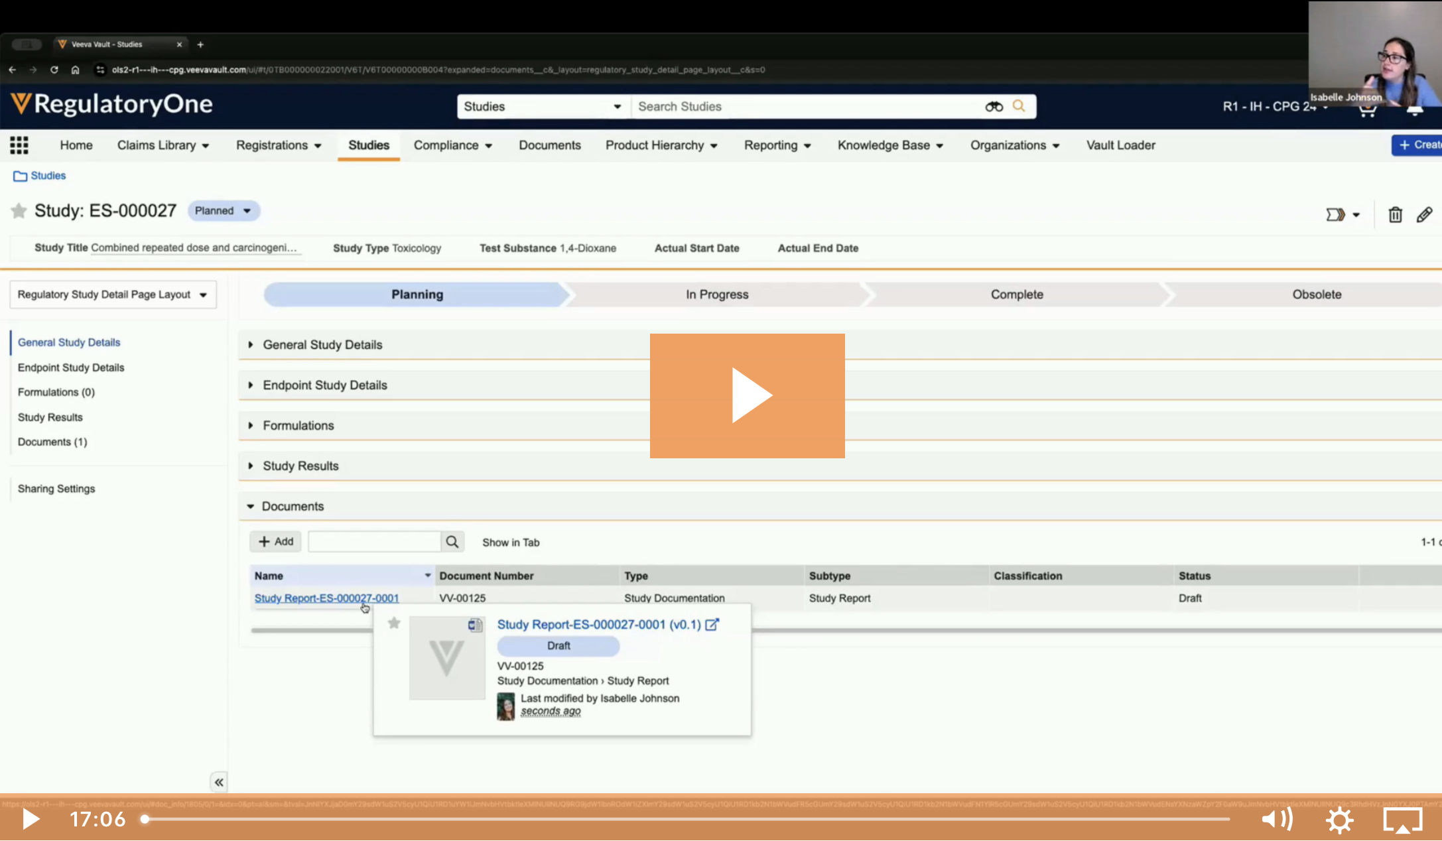Toggle favorite star next to Study ES-000027
Viewport: 1442px width, 841px height.
coord(19,211)
